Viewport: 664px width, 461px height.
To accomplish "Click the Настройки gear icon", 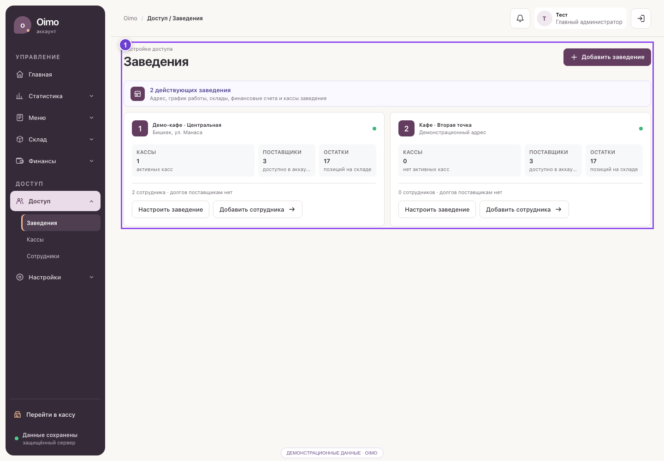I will click(x=20, y=277).
